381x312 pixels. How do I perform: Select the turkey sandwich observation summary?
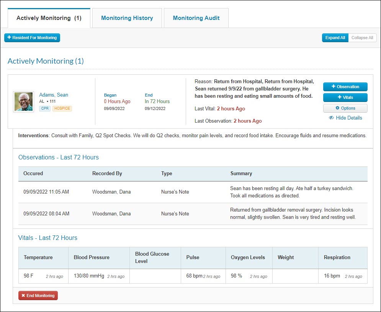291,192
